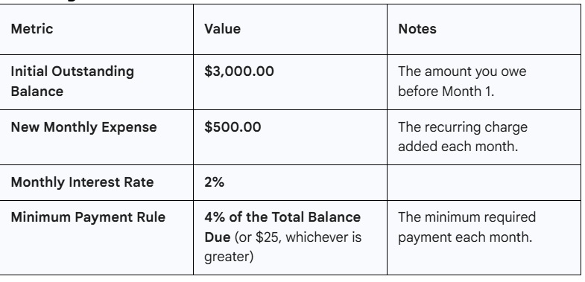
Task: Click the $3,000.00 value cell
Action: coord(290,83)
